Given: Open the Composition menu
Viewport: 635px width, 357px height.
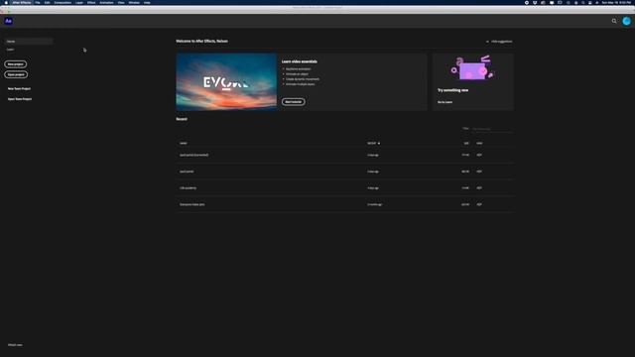Looking at the screenshot, I should pos(63,2).
